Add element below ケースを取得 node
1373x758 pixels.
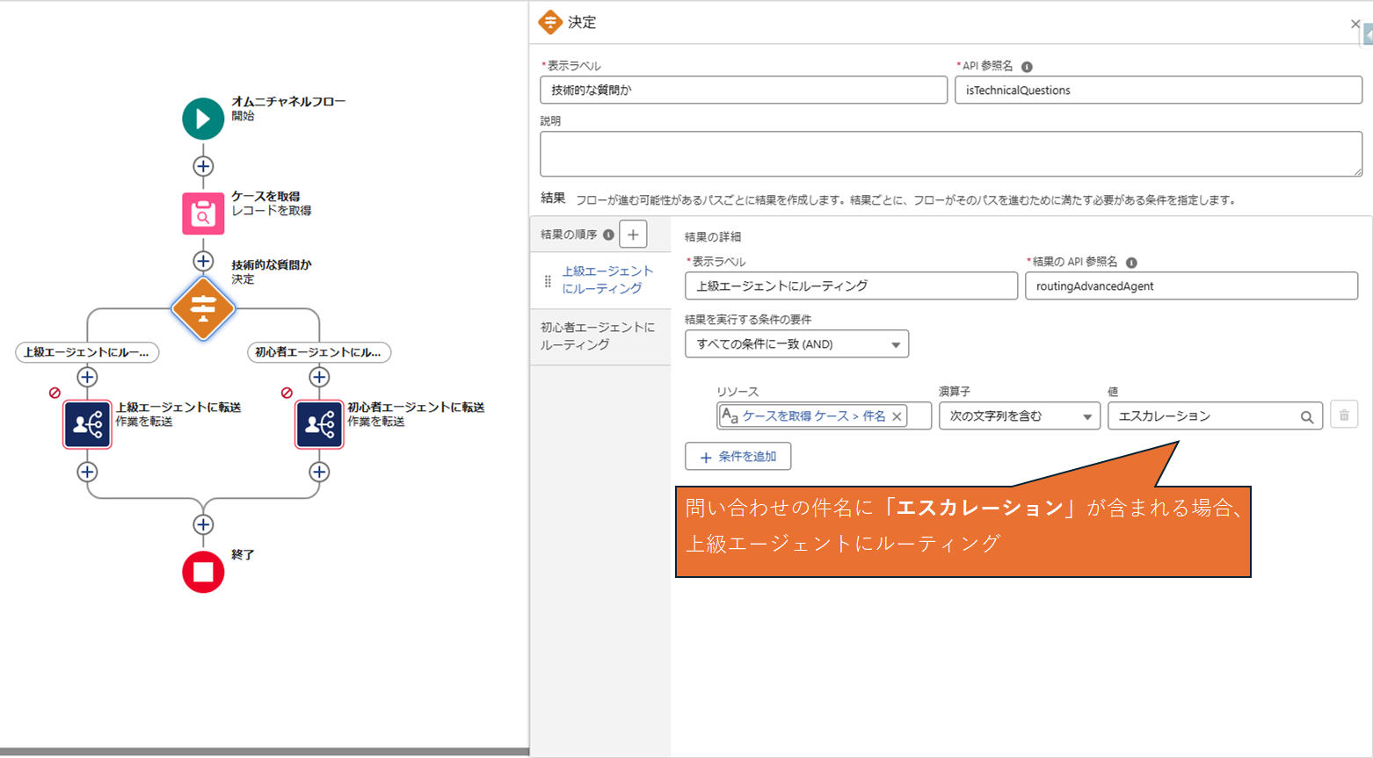pos(203,261)
